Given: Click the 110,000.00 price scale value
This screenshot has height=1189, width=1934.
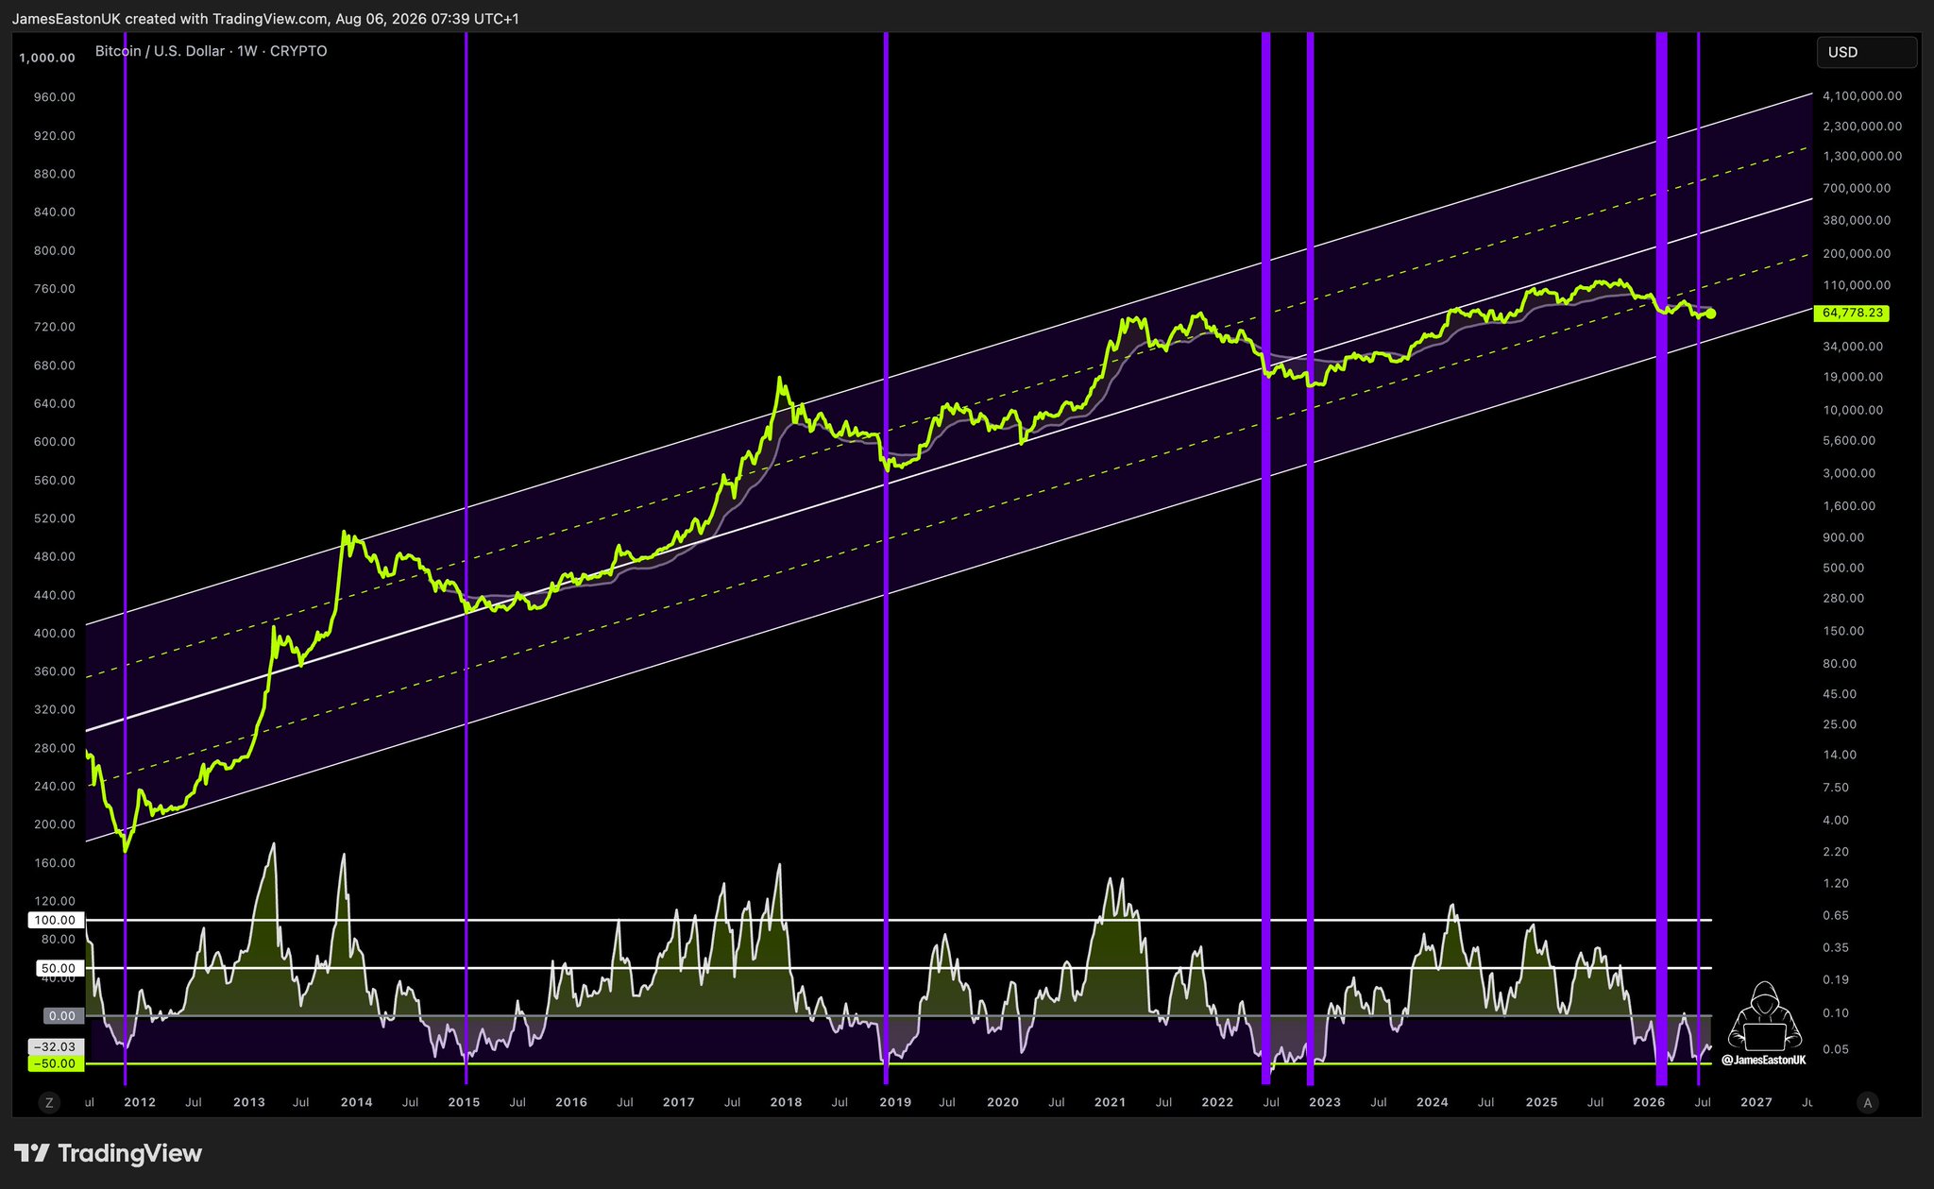Looking at the screenshot, I should (x=1857, y=285).
